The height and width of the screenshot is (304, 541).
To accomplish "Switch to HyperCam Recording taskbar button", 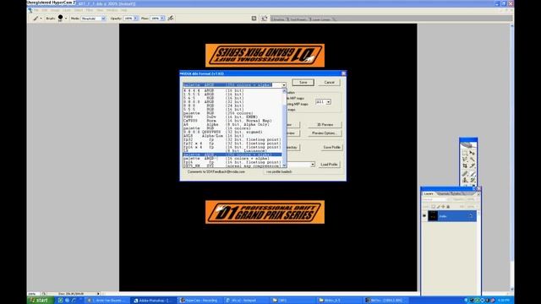I will [200, 301].
